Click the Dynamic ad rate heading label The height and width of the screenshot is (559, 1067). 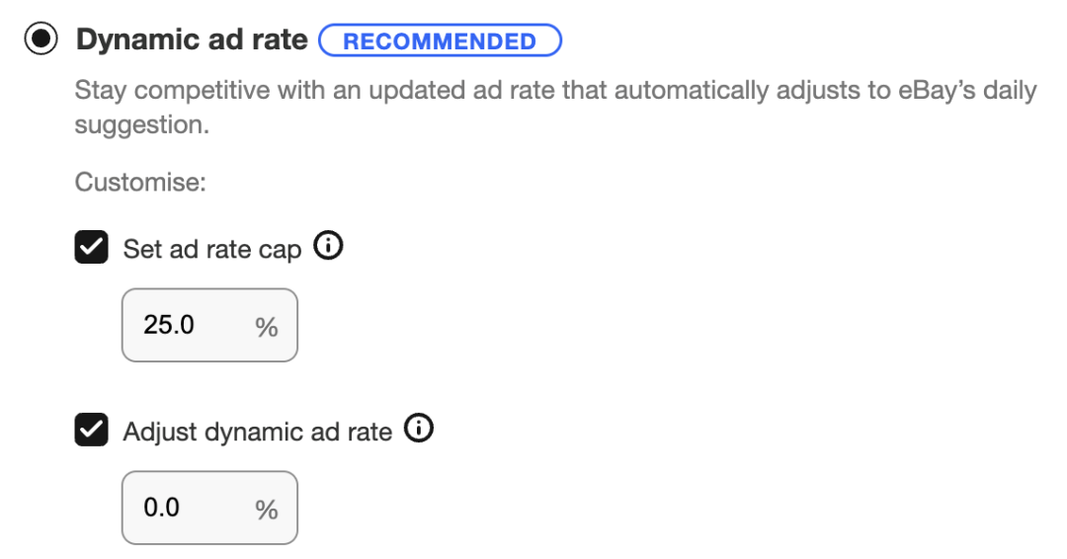(x=192, y=40)
